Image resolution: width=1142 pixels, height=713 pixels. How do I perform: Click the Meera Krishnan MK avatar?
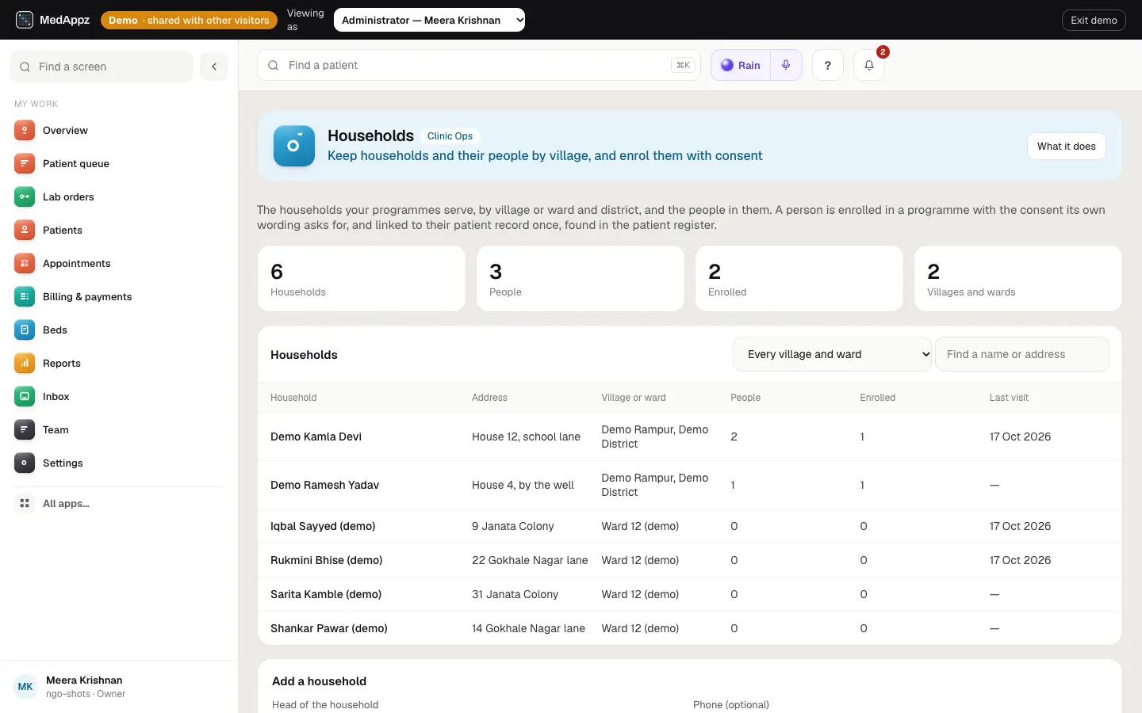25,687
